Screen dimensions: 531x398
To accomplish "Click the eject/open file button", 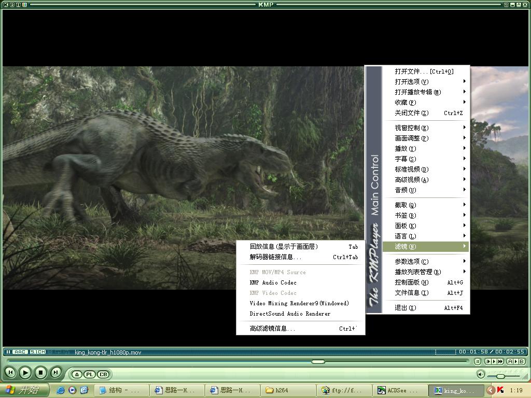I will (77, 374).
